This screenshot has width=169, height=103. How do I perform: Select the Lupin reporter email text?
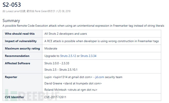73,77
